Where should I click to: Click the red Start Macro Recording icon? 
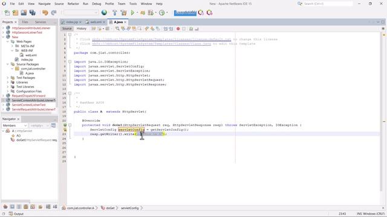(178, 29)
